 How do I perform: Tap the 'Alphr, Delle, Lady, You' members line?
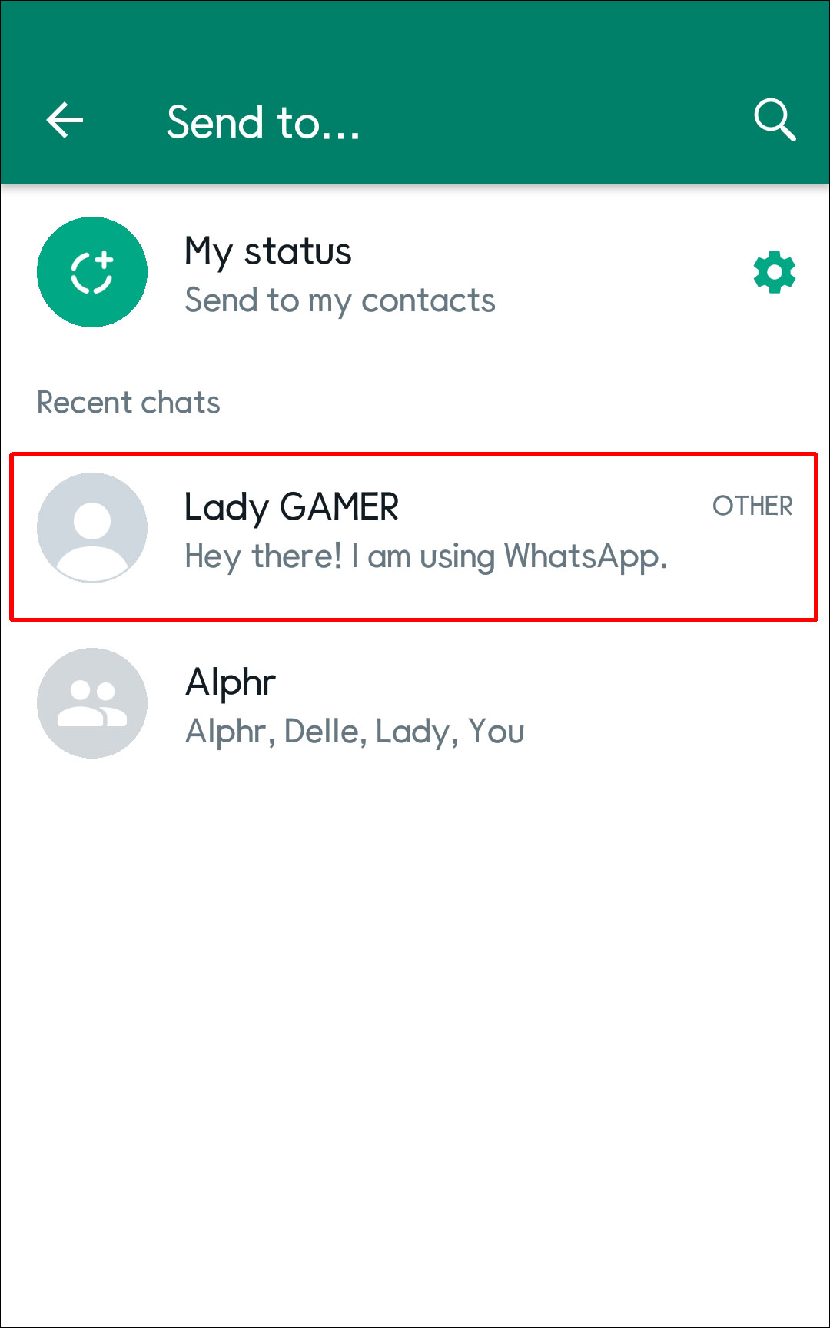(x=355, y=732)
